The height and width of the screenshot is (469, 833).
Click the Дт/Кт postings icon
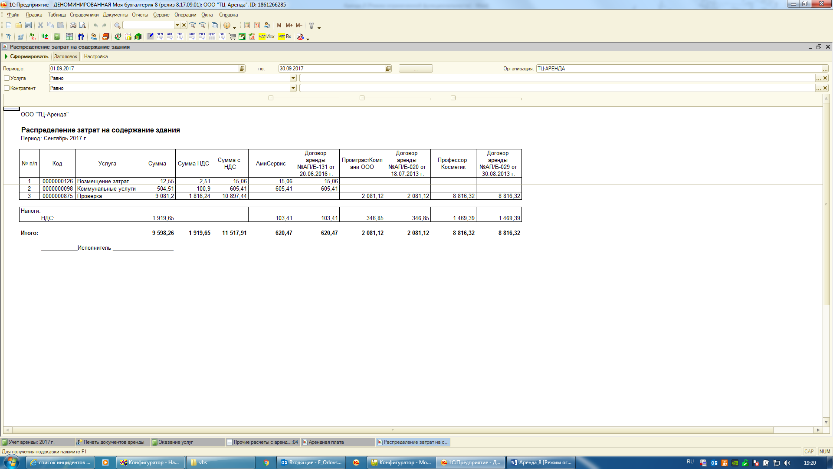point(33,36)
